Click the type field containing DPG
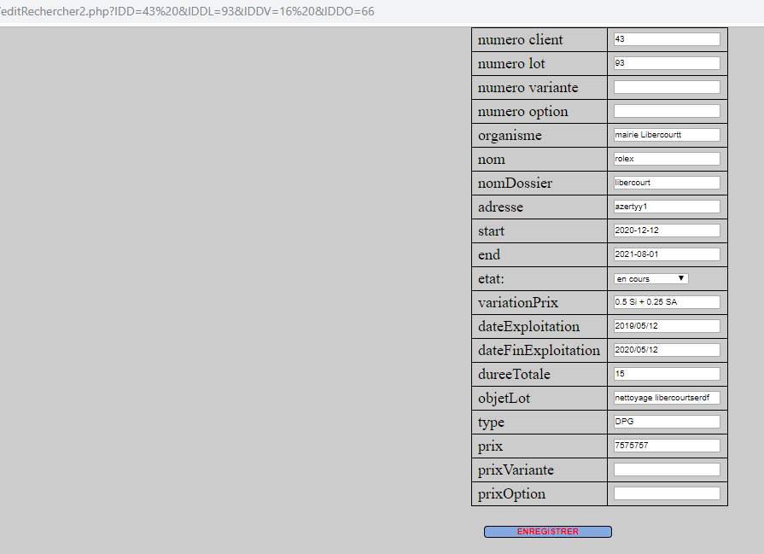The image size is (764, 554). [x=666, y=421]
